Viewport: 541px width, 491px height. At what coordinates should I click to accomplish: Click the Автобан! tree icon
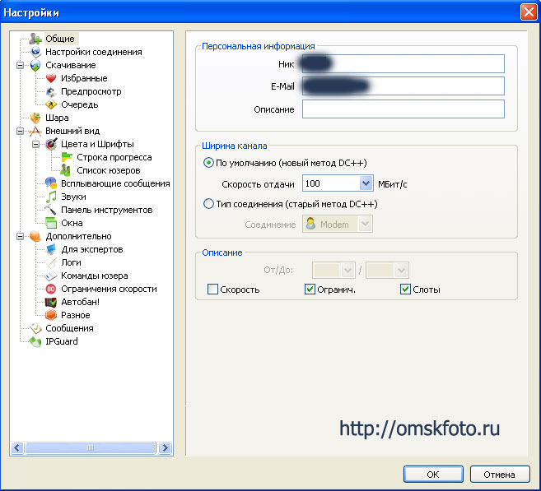pos(51,302)
